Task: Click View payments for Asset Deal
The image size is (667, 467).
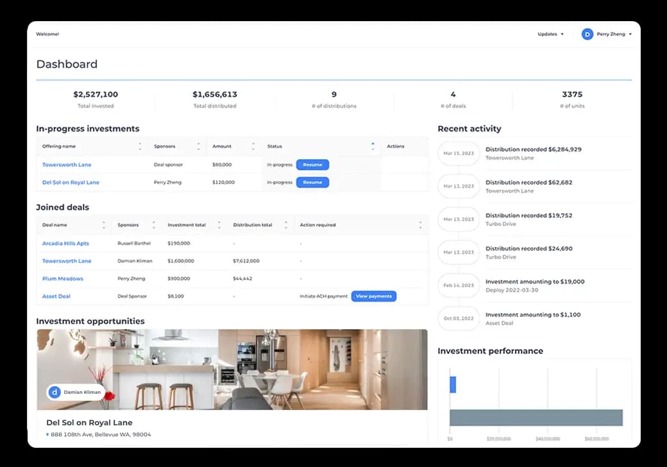Action: [373, 296]
